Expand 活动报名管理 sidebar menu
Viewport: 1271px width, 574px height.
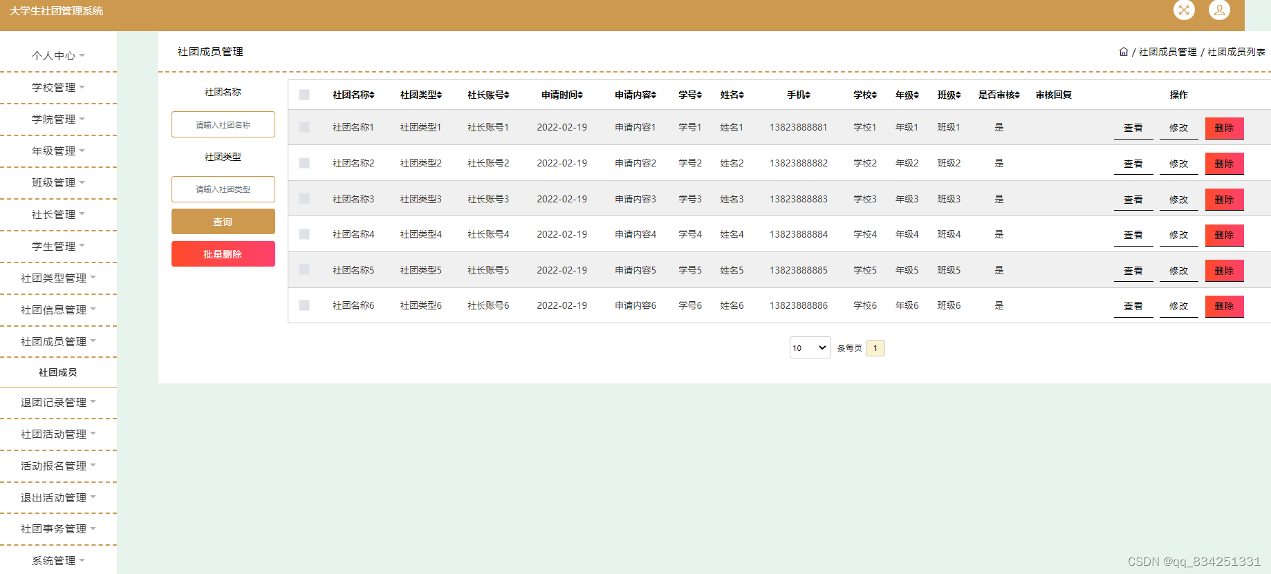(x=58, y=466)
